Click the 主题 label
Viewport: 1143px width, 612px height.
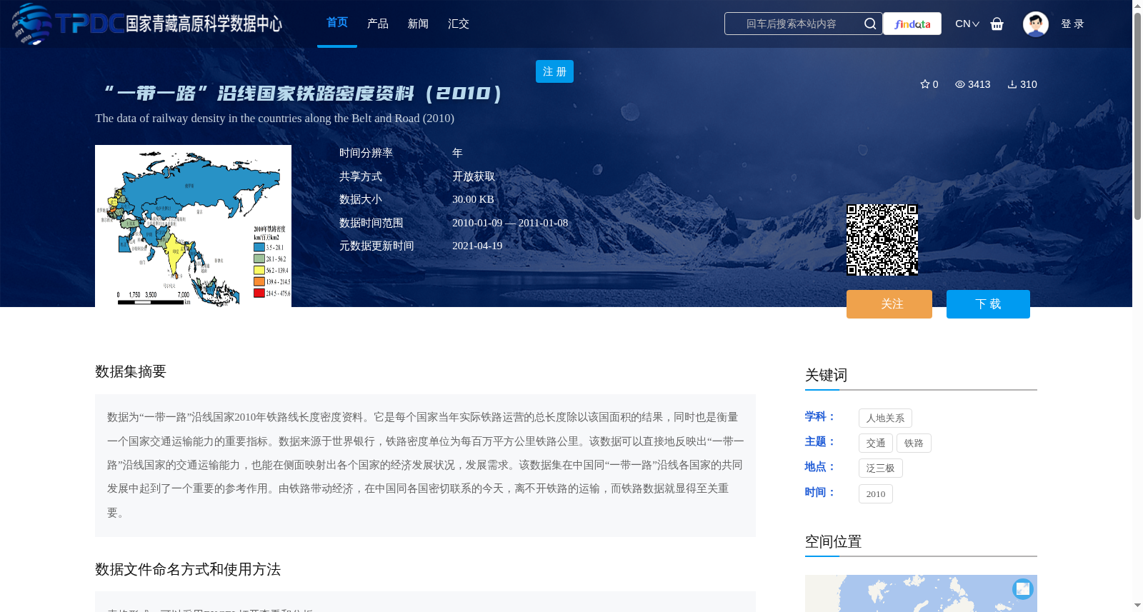click(x=819, y=441)
